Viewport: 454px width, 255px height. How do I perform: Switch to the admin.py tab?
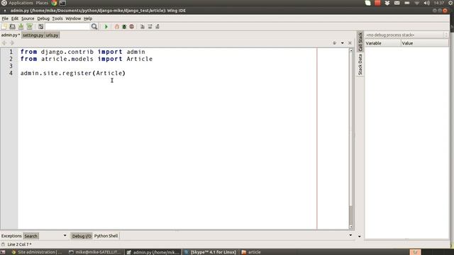click(11, 35)
